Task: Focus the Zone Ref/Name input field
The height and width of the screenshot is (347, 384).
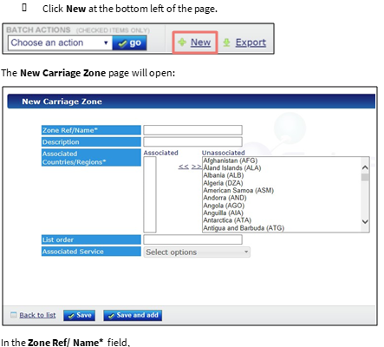Action: click(x=192, y=130)
